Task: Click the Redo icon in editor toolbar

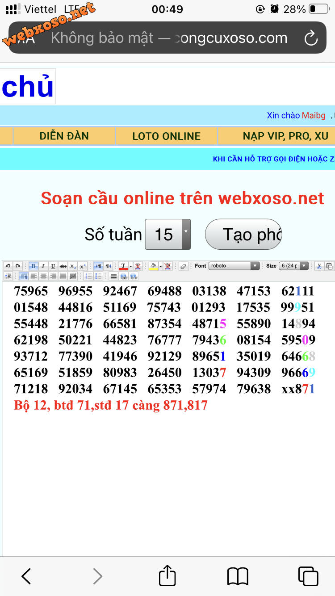Action: 18,266
